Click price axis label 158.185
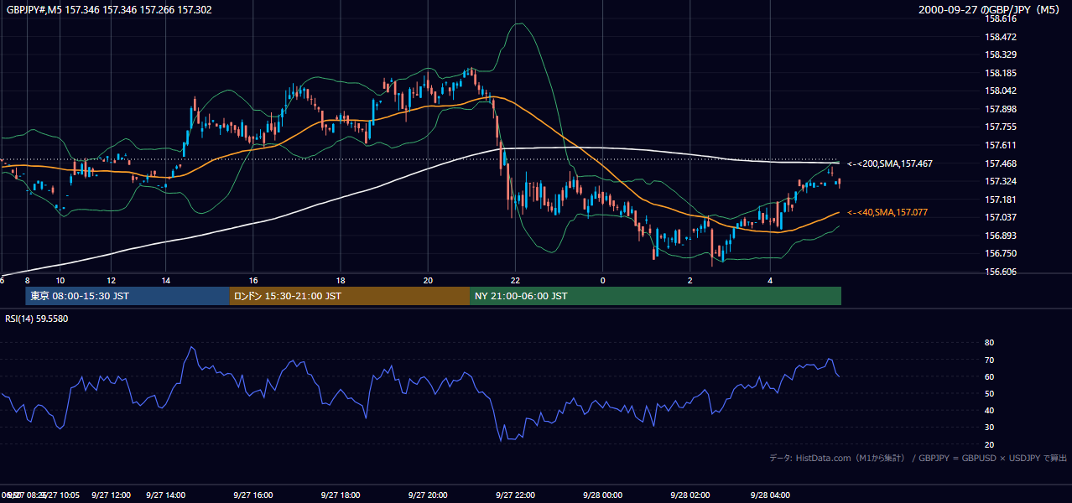Viewport: 1072px width, 503px height. [x=1000, y=73]
